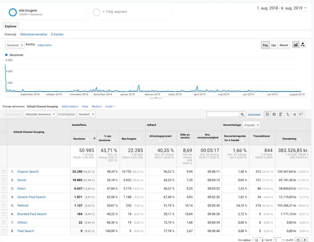Select the pie chart percentage view icon

point(274,114)
